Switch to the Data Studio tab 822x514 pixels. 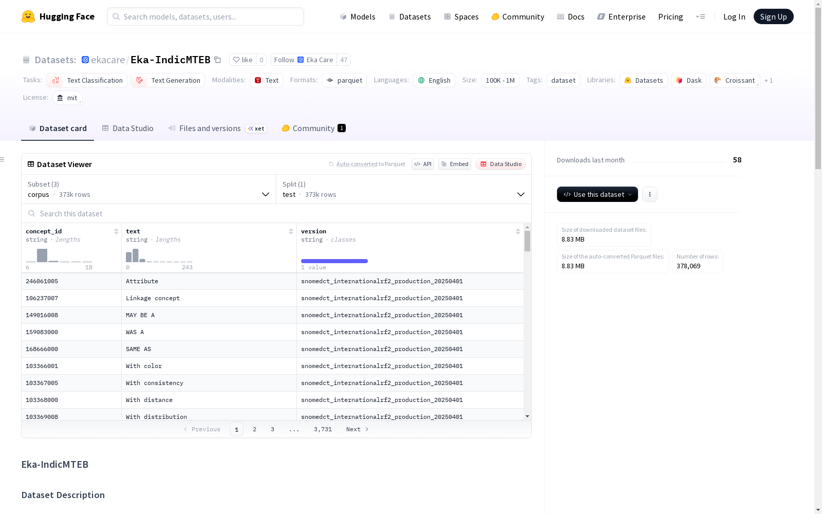click(127, 128)
